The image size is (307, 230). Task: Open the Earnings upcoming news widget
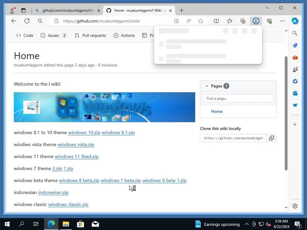pos(218,224)
